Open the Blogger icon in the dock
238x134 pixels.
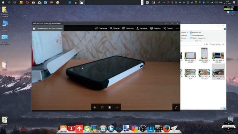point(63,128)
